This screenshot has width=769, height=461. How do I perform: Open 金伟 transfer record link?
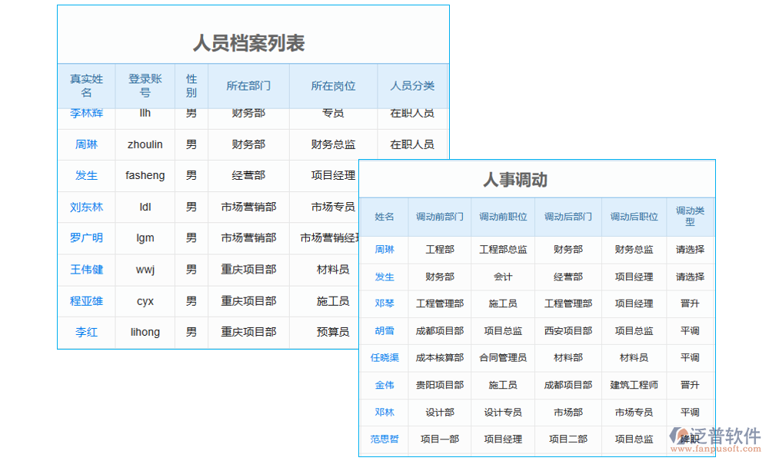pos(384,385)
